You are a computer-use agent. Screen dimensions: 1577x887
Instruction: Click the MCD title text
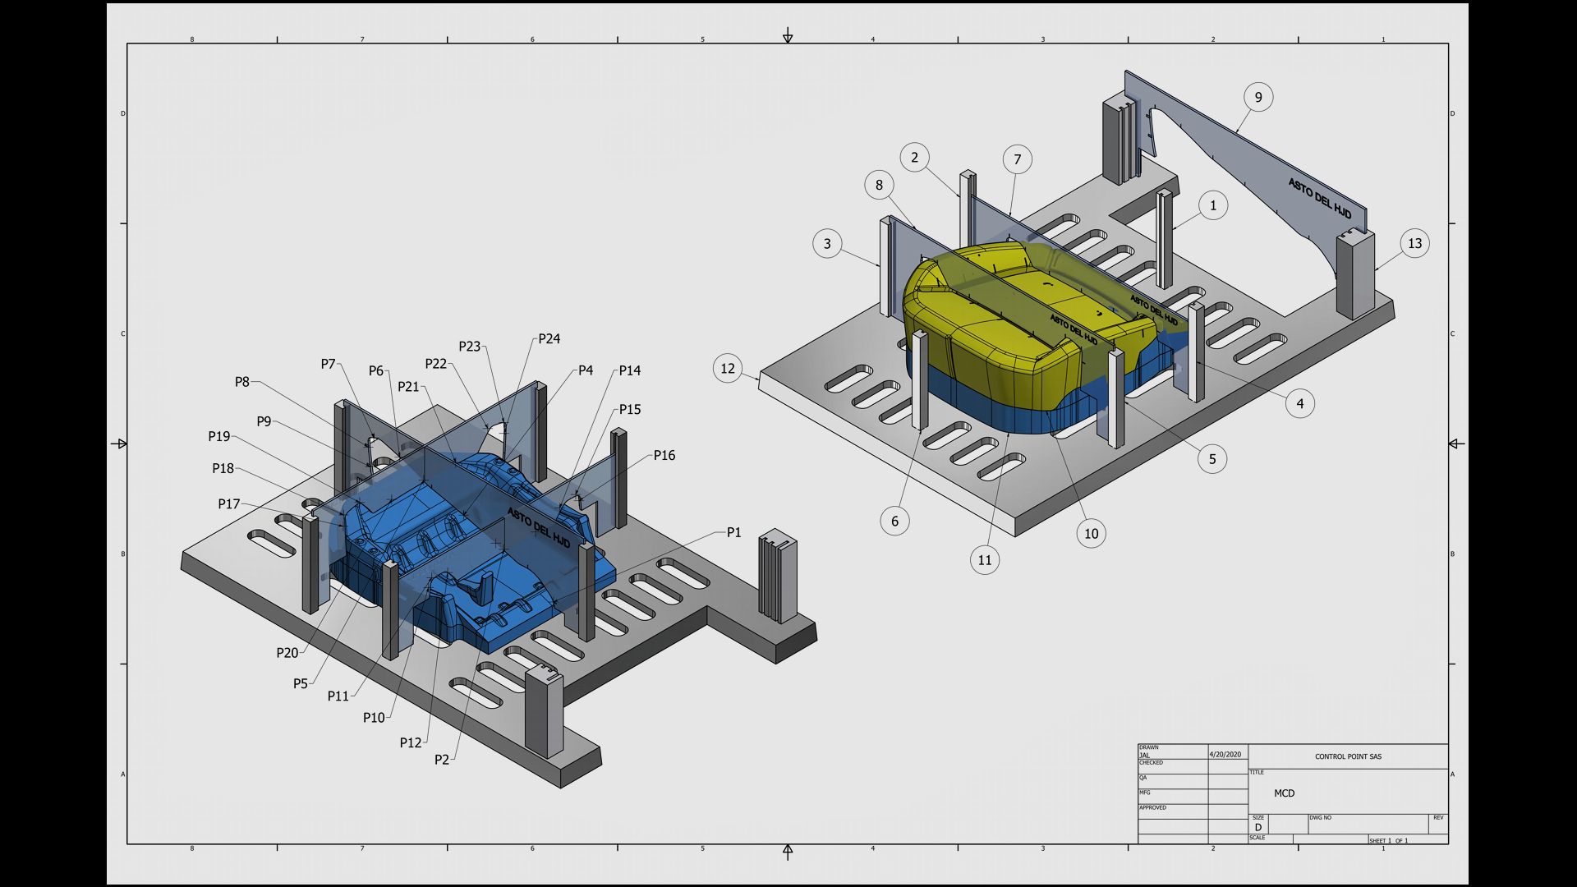coord(1284,793)
